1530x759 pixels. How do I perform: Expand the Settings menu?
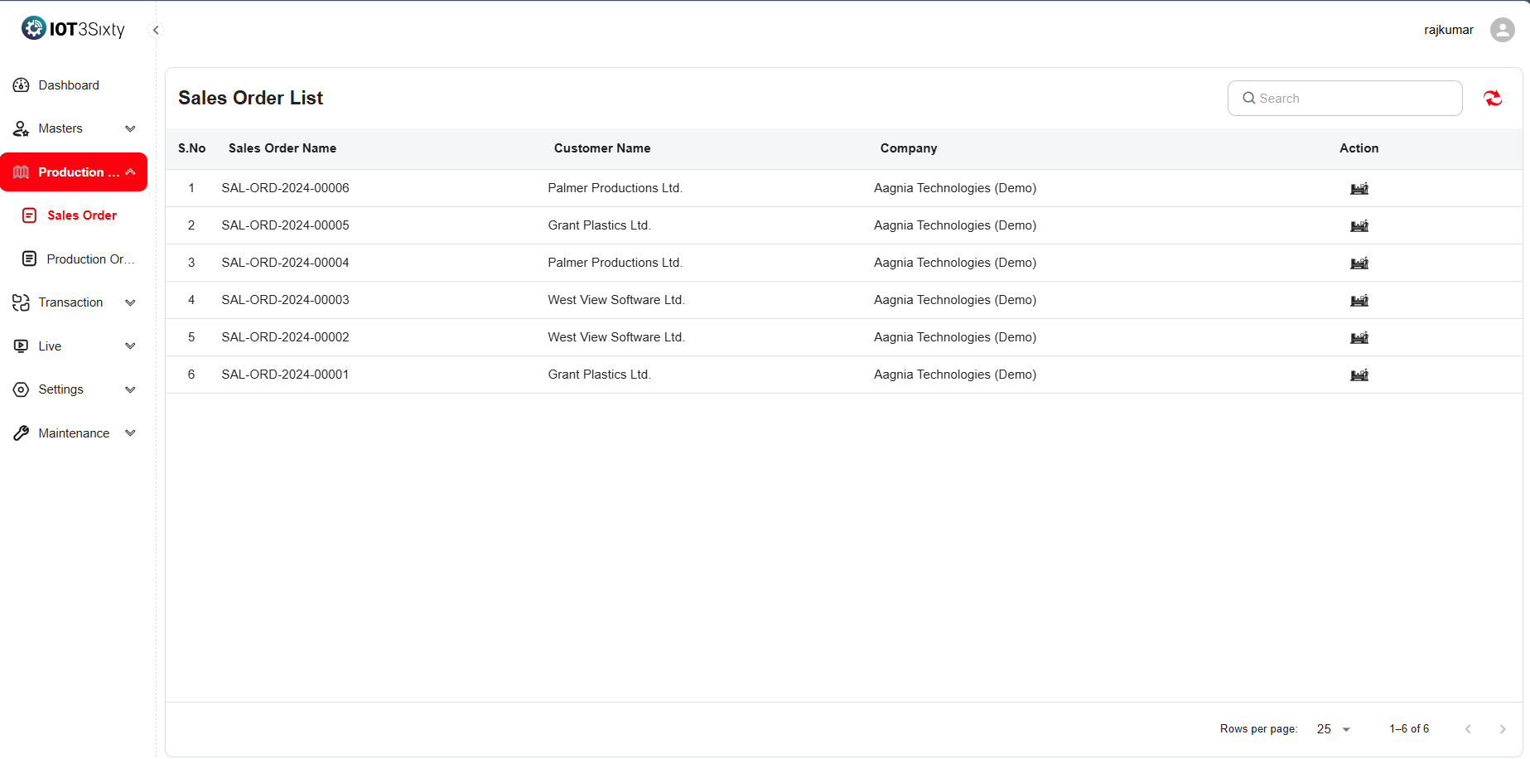[x=74, y=389]
